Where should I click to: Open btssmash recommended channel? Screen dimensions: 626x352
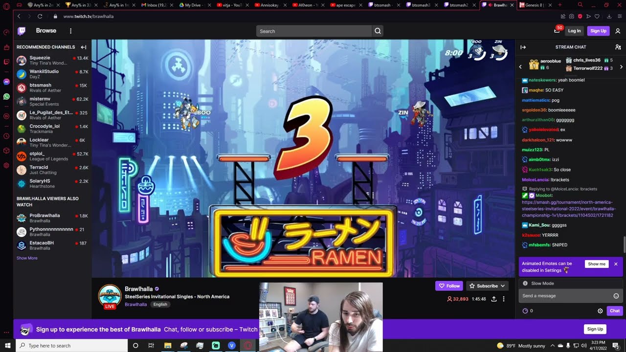52,88
